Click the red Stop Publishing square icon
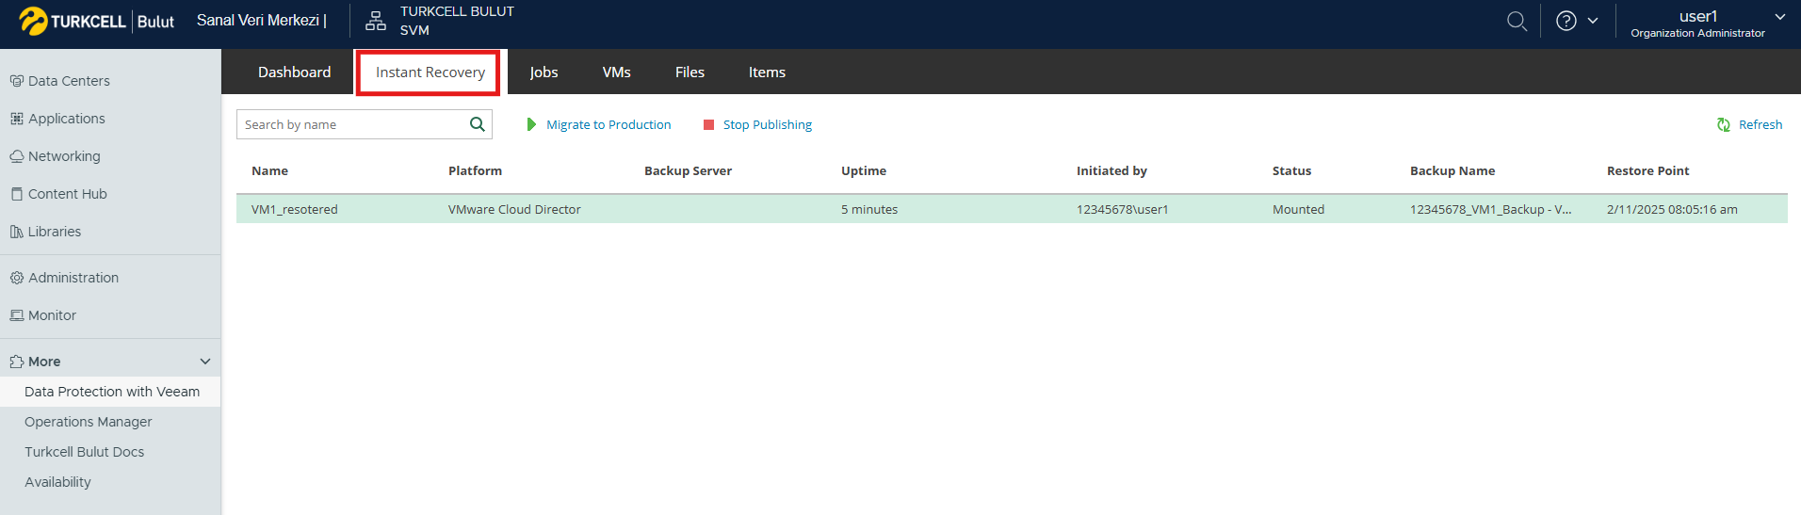Image resolution: width=1801 pixels, height=515 pixels. click(x=709, y=124)
